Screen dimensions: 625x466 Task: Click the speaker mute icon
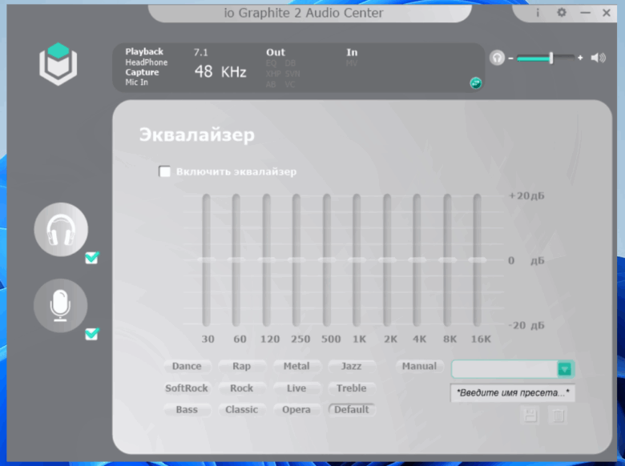coord(598,58)
